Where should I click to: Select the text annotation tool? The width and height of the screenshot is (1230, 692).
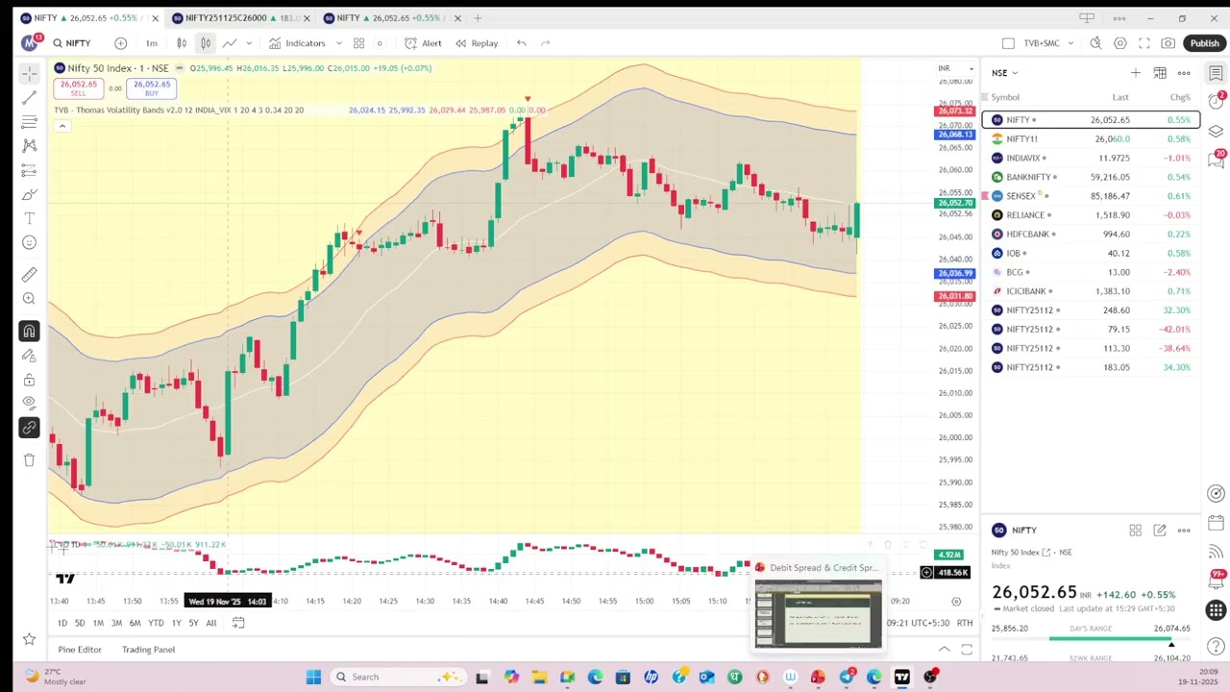tap(29, 218)
